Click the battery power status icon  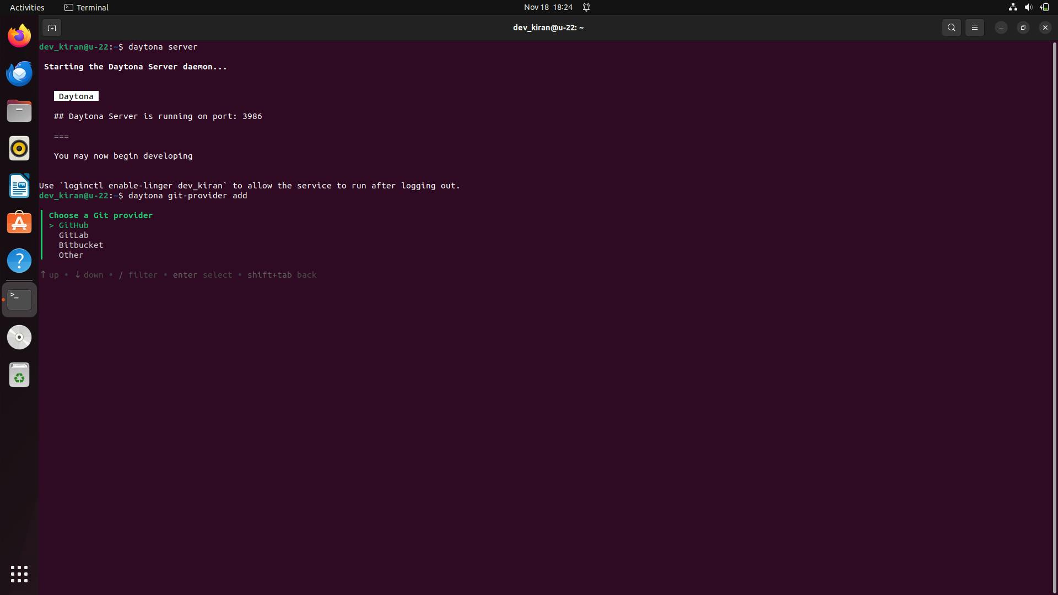(x=1044, y=7)
